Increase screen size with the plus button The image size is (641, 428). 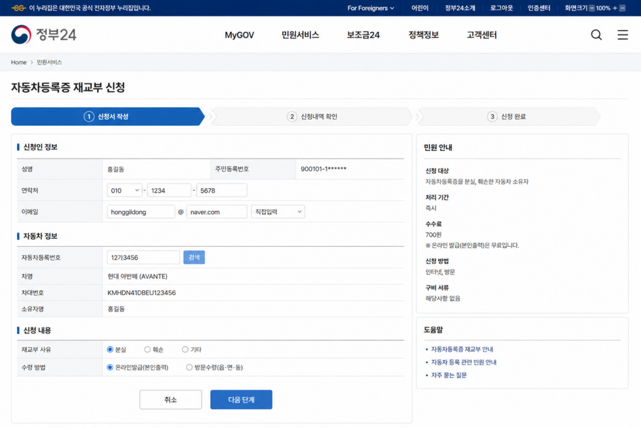[x=615, y=8]
